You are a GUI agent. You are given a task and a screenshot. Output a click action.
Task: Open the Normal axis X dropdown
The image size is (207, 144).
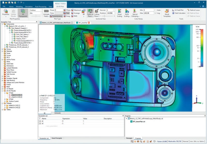tap(111, 10)
